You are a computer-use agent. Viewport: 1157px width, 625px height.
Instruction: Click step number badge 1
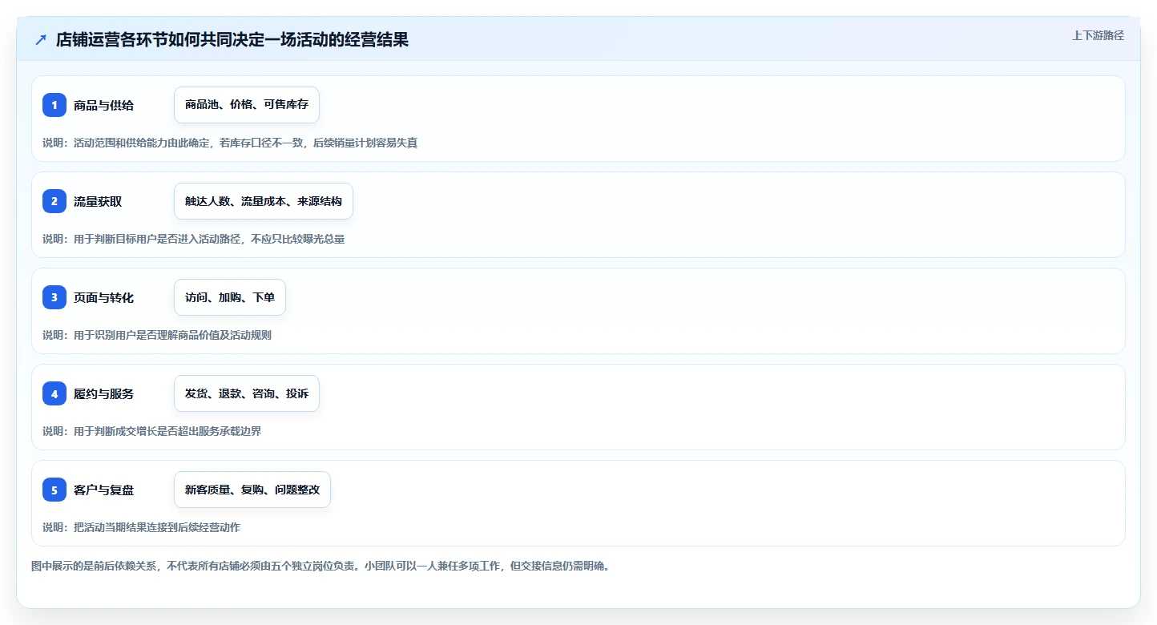(x=54, y=105)
